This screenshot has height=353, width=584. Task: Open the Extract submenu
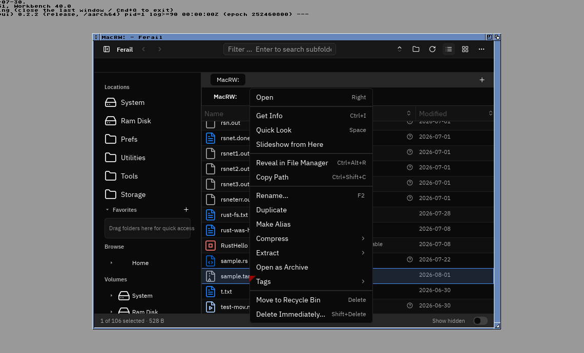tap(311, 253)
